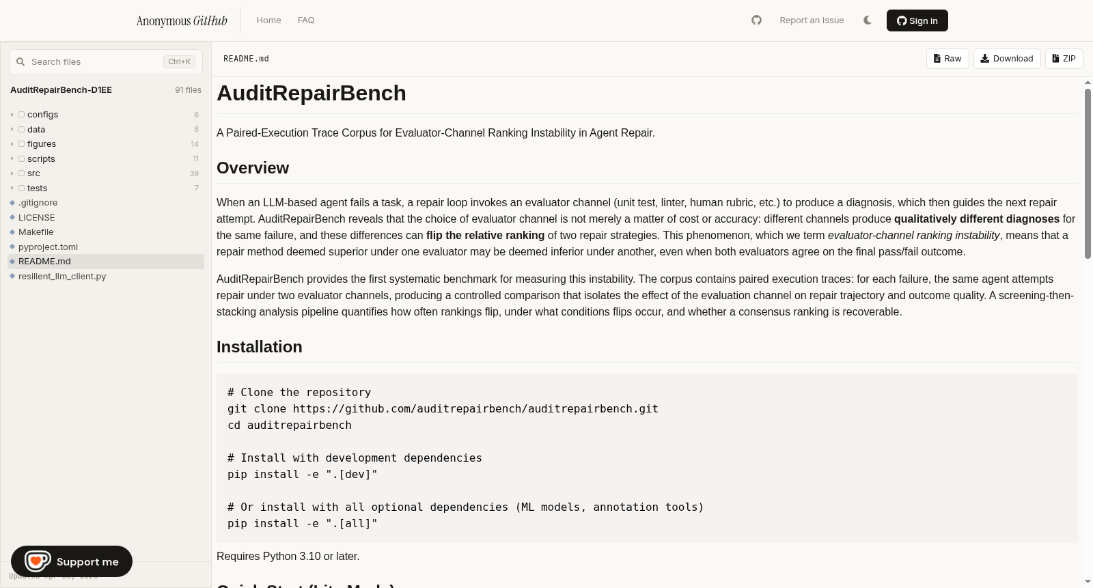
Task: Click the Sign in button
Action: [x=917, y=20]
